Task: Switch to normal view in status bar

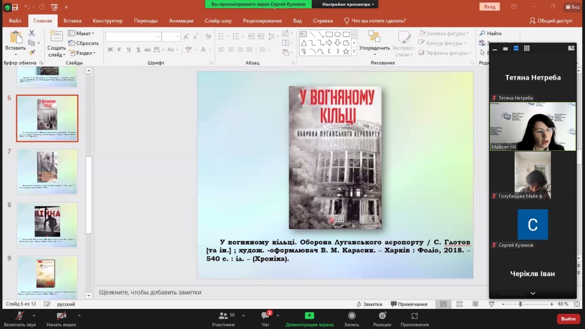Action: tap(443, 304)
